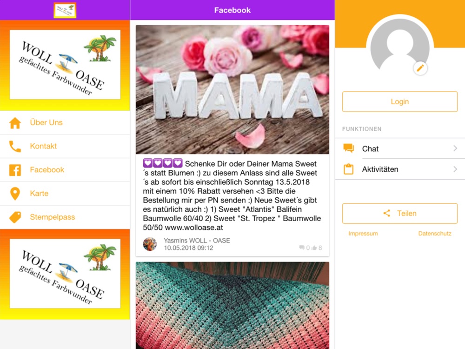Image resolution: width=465 pixels, height=349 pixels.
Task: Click the tag icon beside Stempelpass
Action: [15, 217]
